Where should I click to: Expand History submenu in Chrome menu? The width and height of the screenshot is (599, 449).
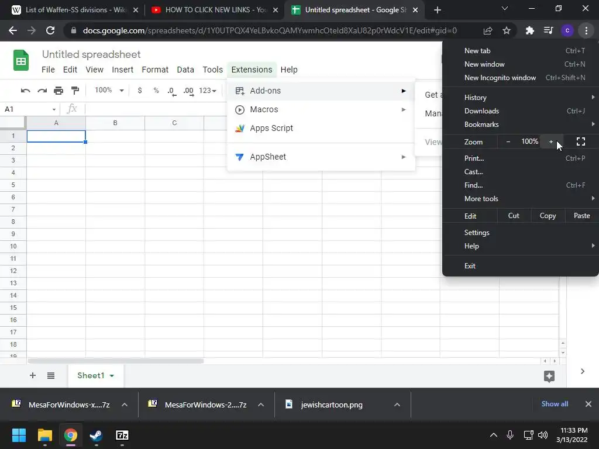[x=520, y=98]
